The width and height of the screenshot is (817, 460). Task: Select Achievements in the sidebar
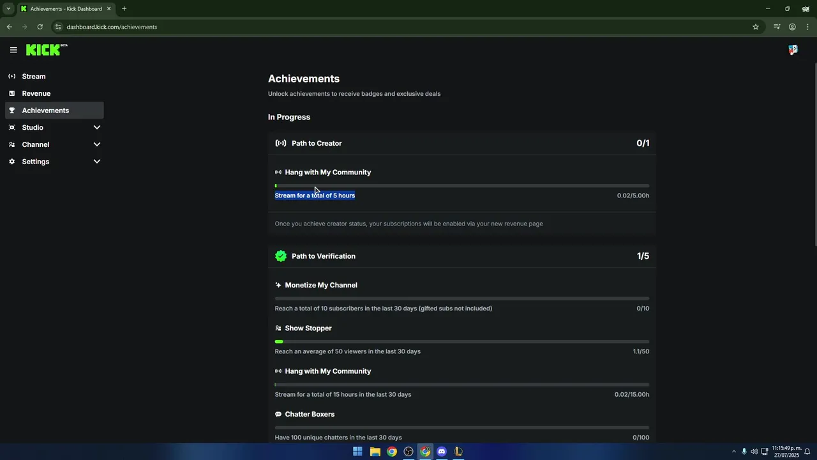pyautogui.click(x=54, y=111)
